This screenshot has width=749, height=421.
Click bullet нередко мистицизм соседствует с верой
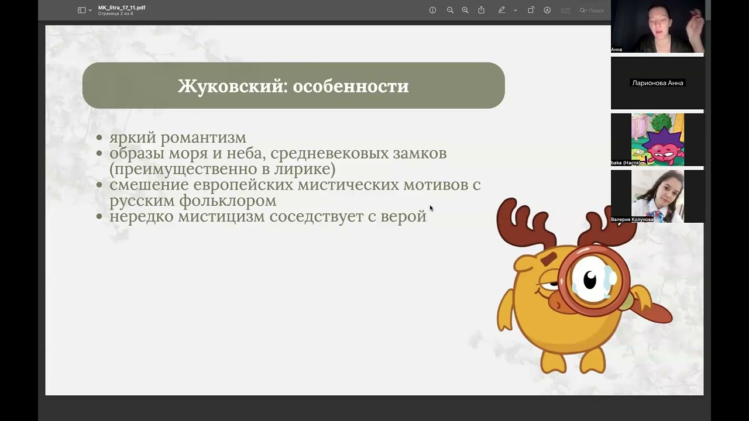pos(267,217)
